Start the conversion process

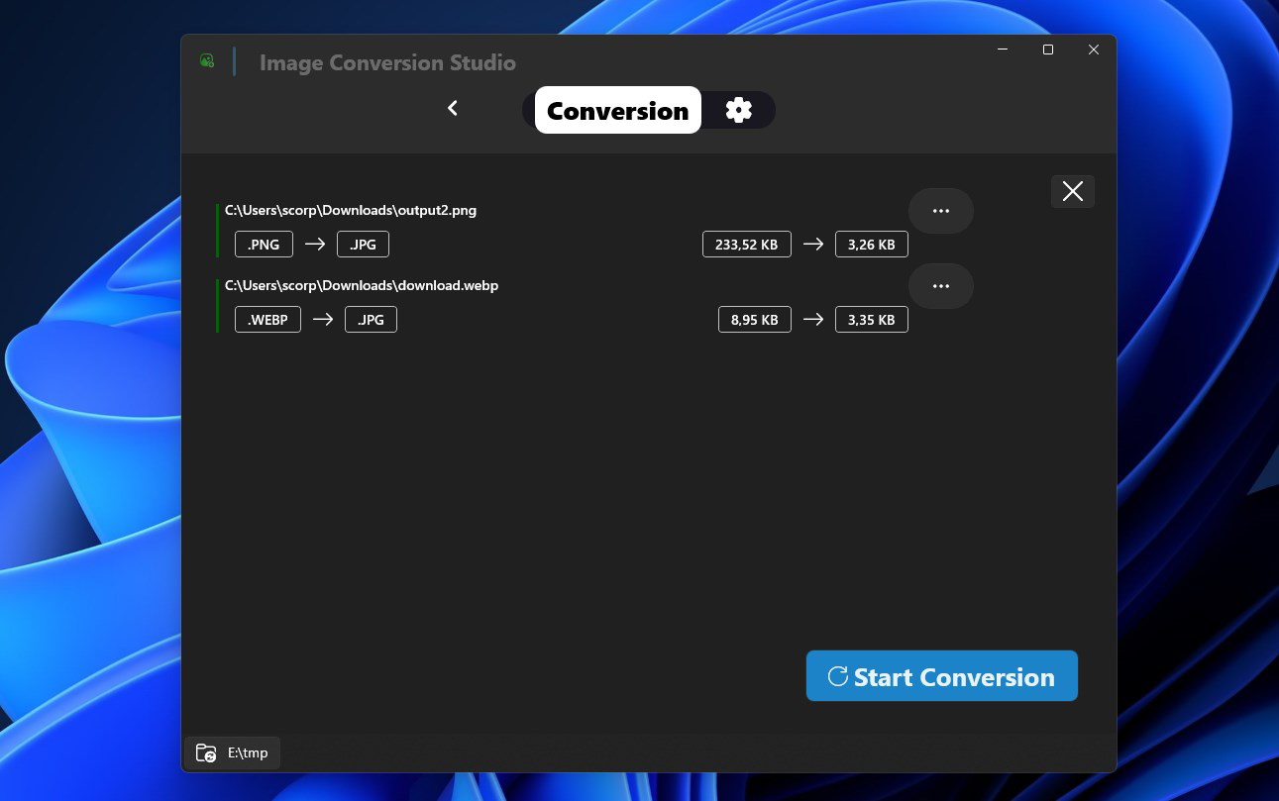pos(941,676)
